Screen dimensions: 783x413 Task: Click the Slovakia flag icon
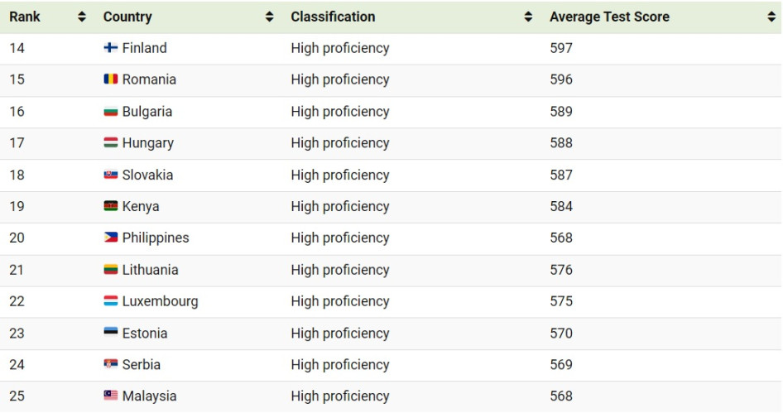110,175
